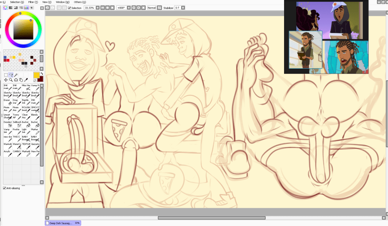This screenshot has width=388, height=226.
Task: Select the Eyedropper tool
Action: click(x=25, y=80)
